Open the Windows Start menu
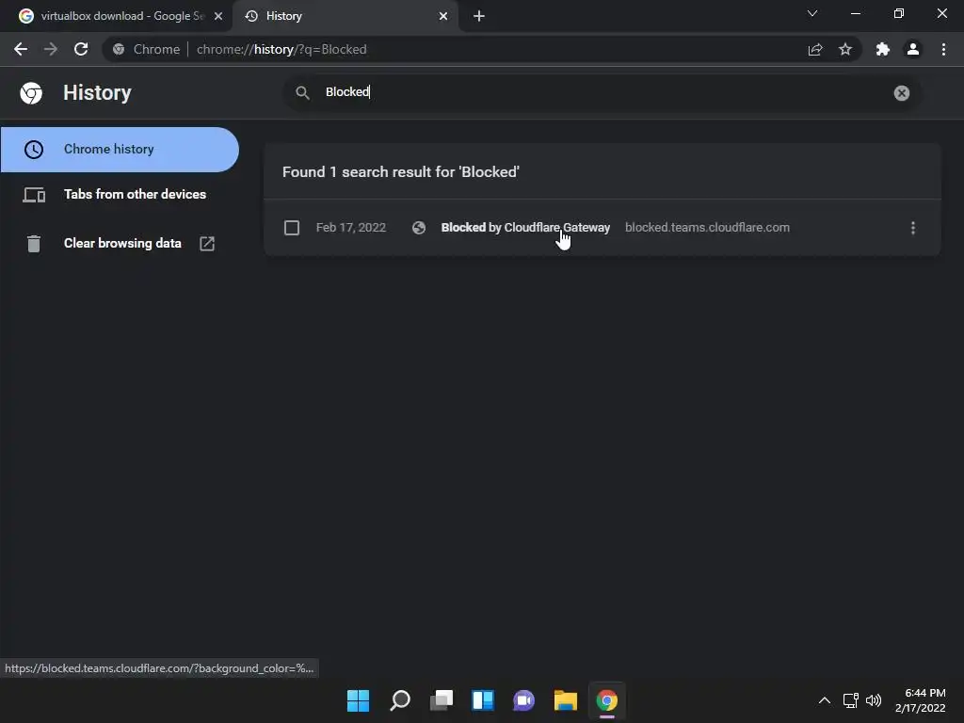The image size is (964, 723). (358, 700)
